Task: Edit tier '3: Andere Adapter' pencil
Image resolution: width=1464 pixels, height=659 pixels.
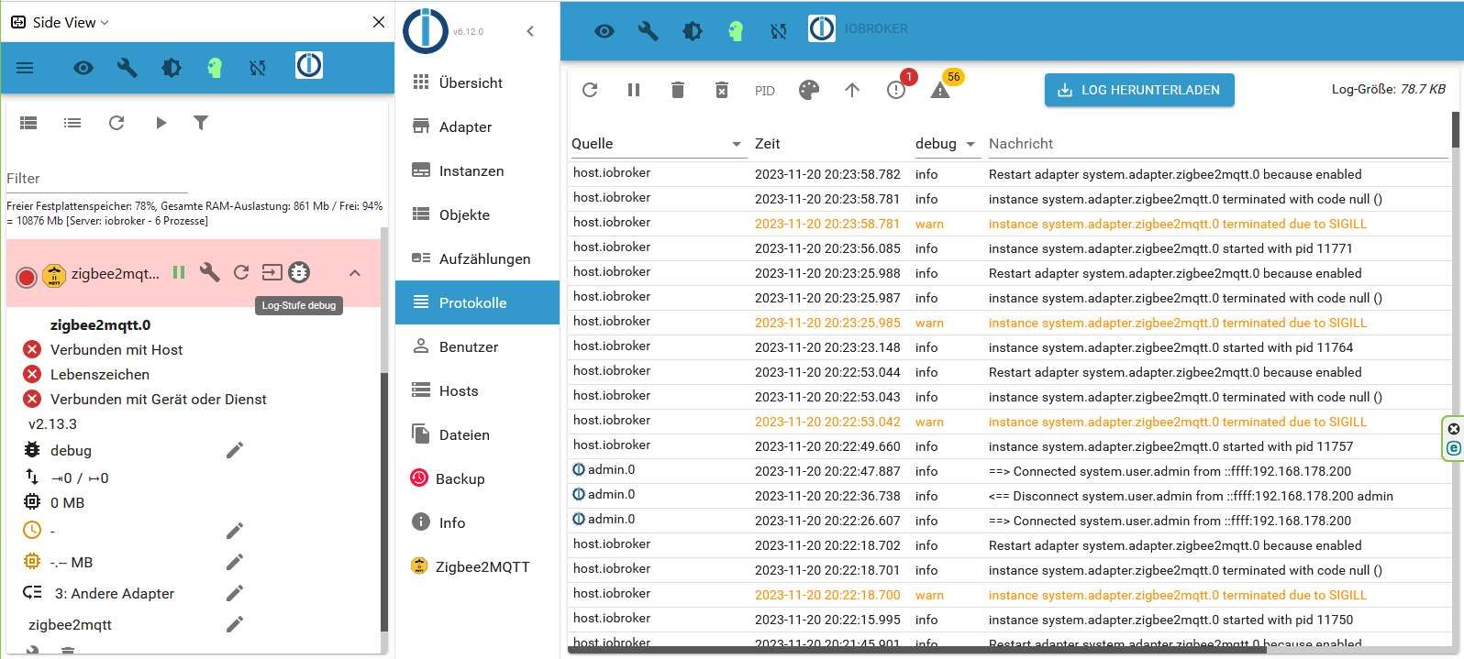Action: 235,593
